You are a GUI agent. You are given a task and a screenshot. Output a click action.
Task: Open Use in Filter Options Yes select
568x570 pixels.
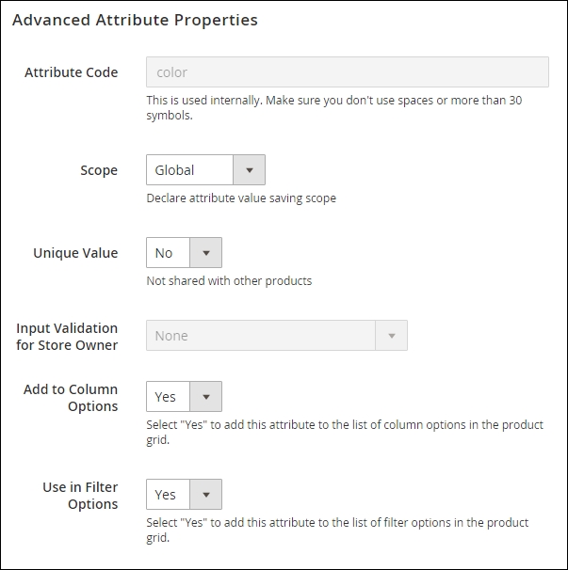point(169,494)
